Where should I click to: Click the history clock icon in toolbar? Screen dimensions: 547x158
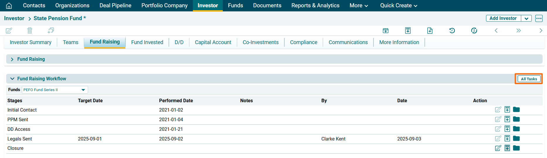452,30
